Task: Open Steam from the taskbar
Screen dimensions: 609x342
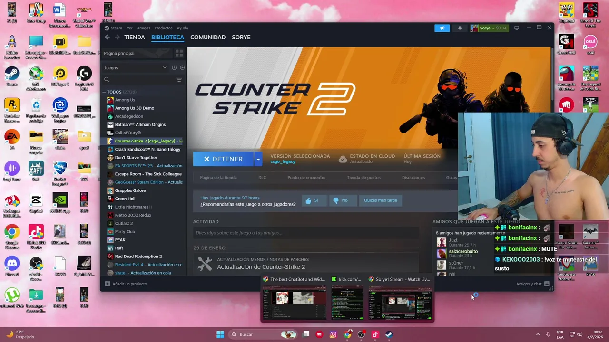Action: [389, 334]
